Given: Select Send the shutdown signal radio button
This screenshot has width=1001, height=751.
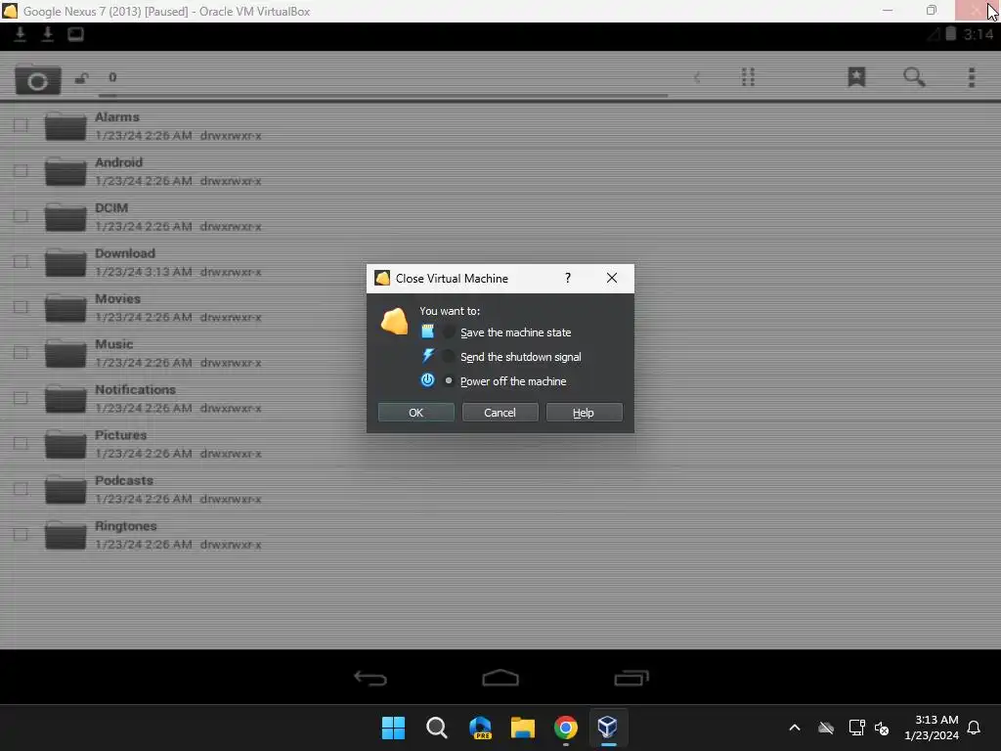Looking at the screenshot, I should pos(449,356).
